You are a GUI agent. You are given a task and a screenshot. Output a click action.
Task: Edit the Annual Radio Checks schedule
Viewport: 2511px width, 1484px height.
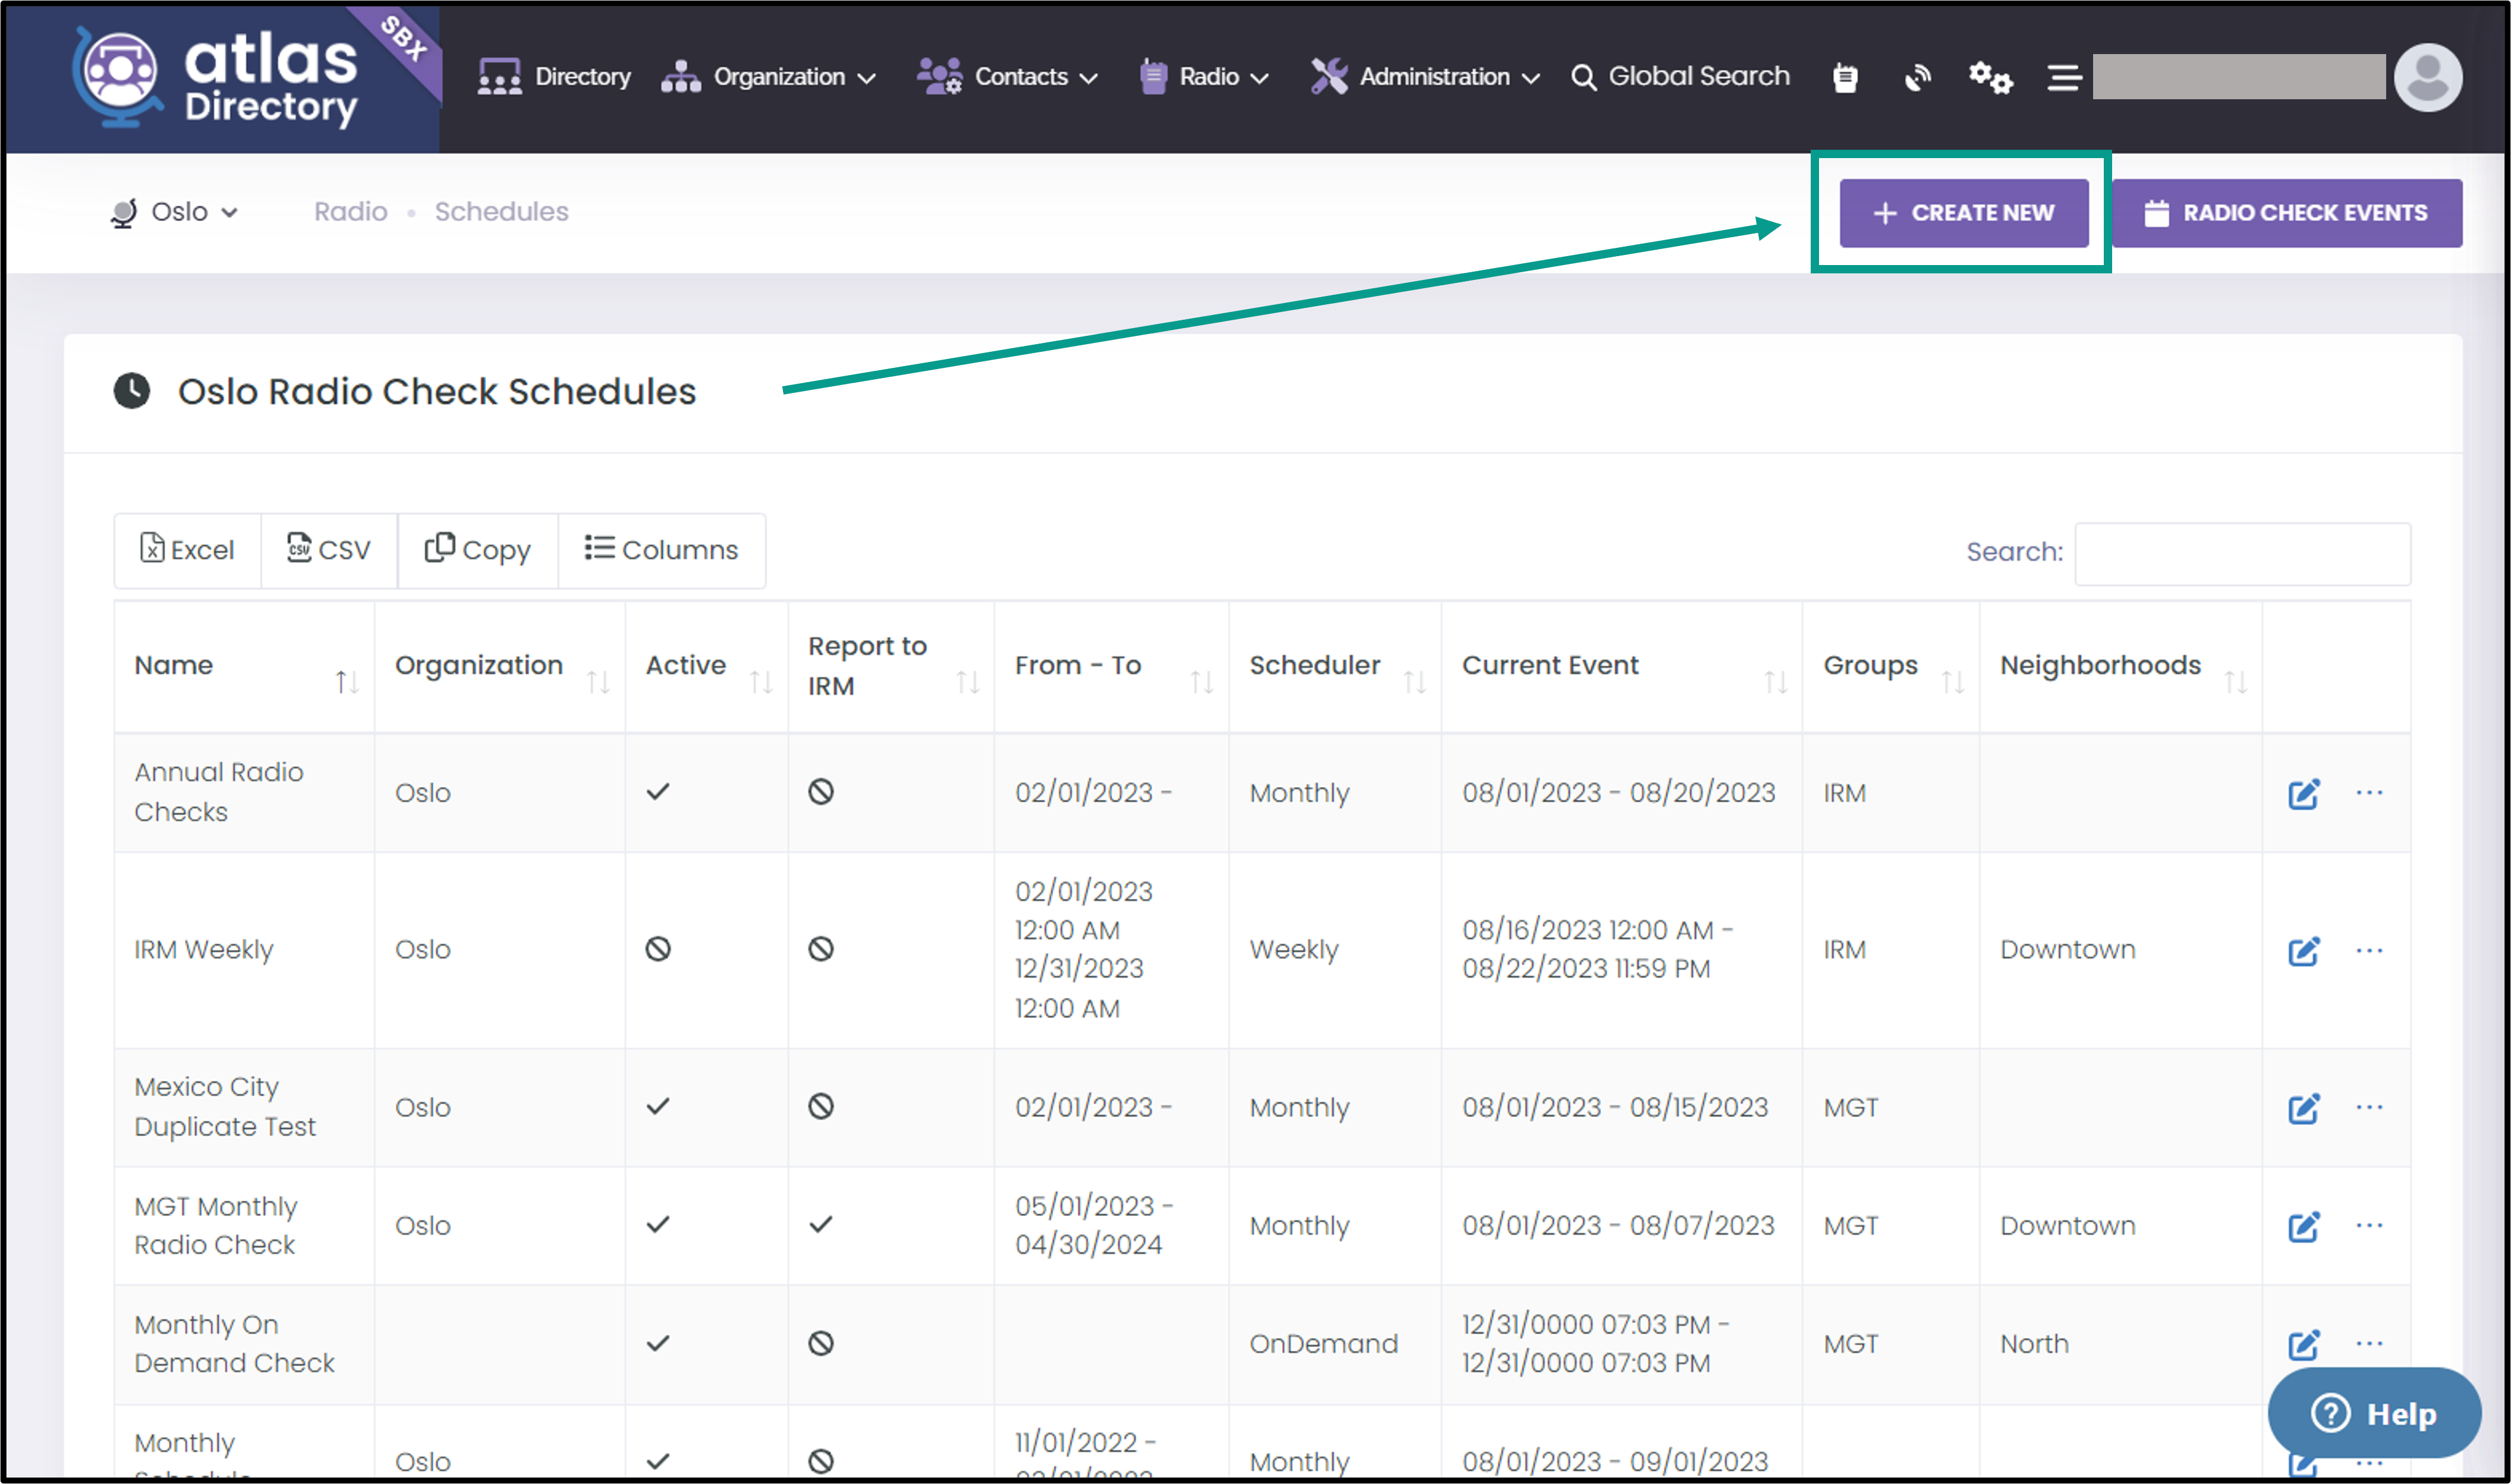pos(2303,794)
